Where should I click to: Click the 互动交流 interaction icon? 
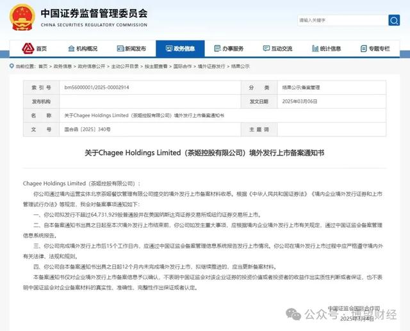264,49
